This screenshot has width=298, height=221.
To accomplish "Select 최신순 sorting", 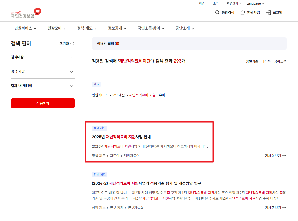I will pyautogui.click(x=265, y=61).
